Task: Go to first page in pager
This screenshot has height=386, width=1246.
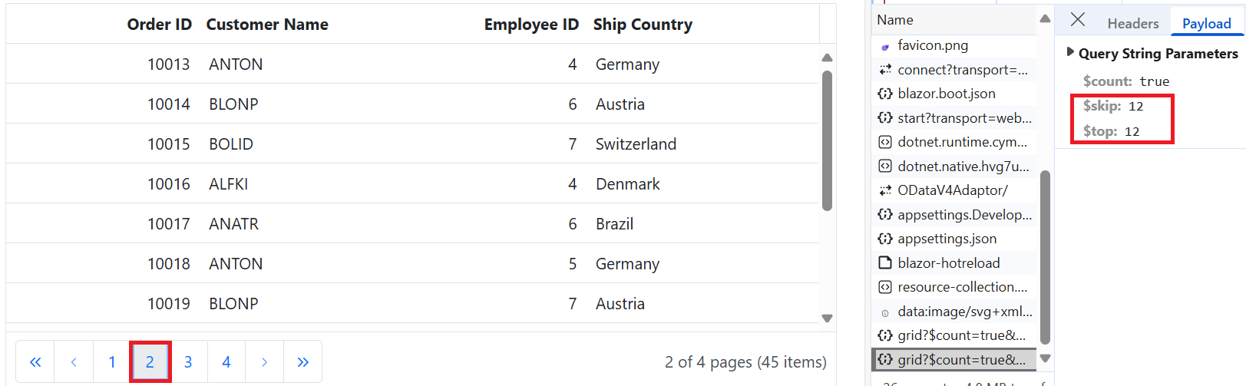Action: (35, 362)
